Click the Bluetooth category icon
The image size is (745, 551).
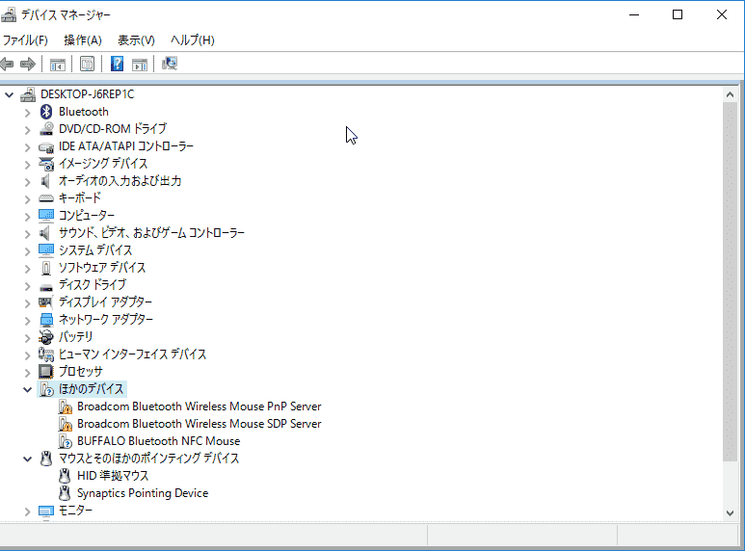click(x=46, y=112)
